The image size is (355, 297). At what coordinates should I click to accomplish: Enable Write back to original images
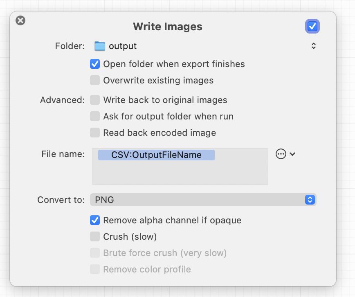[95, 100]
